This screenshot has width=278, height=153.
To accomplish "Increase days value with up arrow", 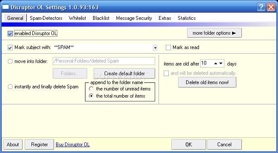I will tap(216, 63).
